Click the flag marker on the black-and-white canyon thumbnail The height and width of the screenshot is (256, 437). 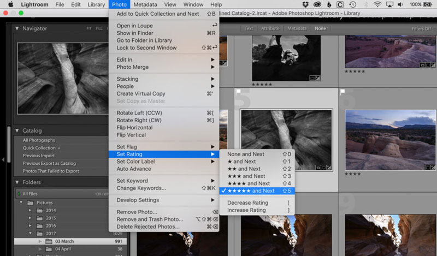click(x=239, y=92)
